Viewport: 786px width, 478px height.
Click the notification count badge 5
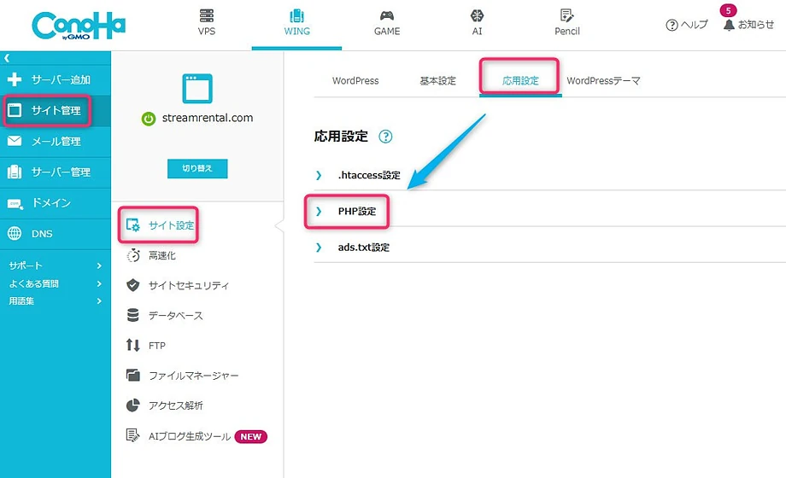click(729, 10)
